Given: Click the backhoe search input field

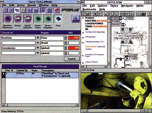Looking at the screenshot, I should click(x=18, y=38).
